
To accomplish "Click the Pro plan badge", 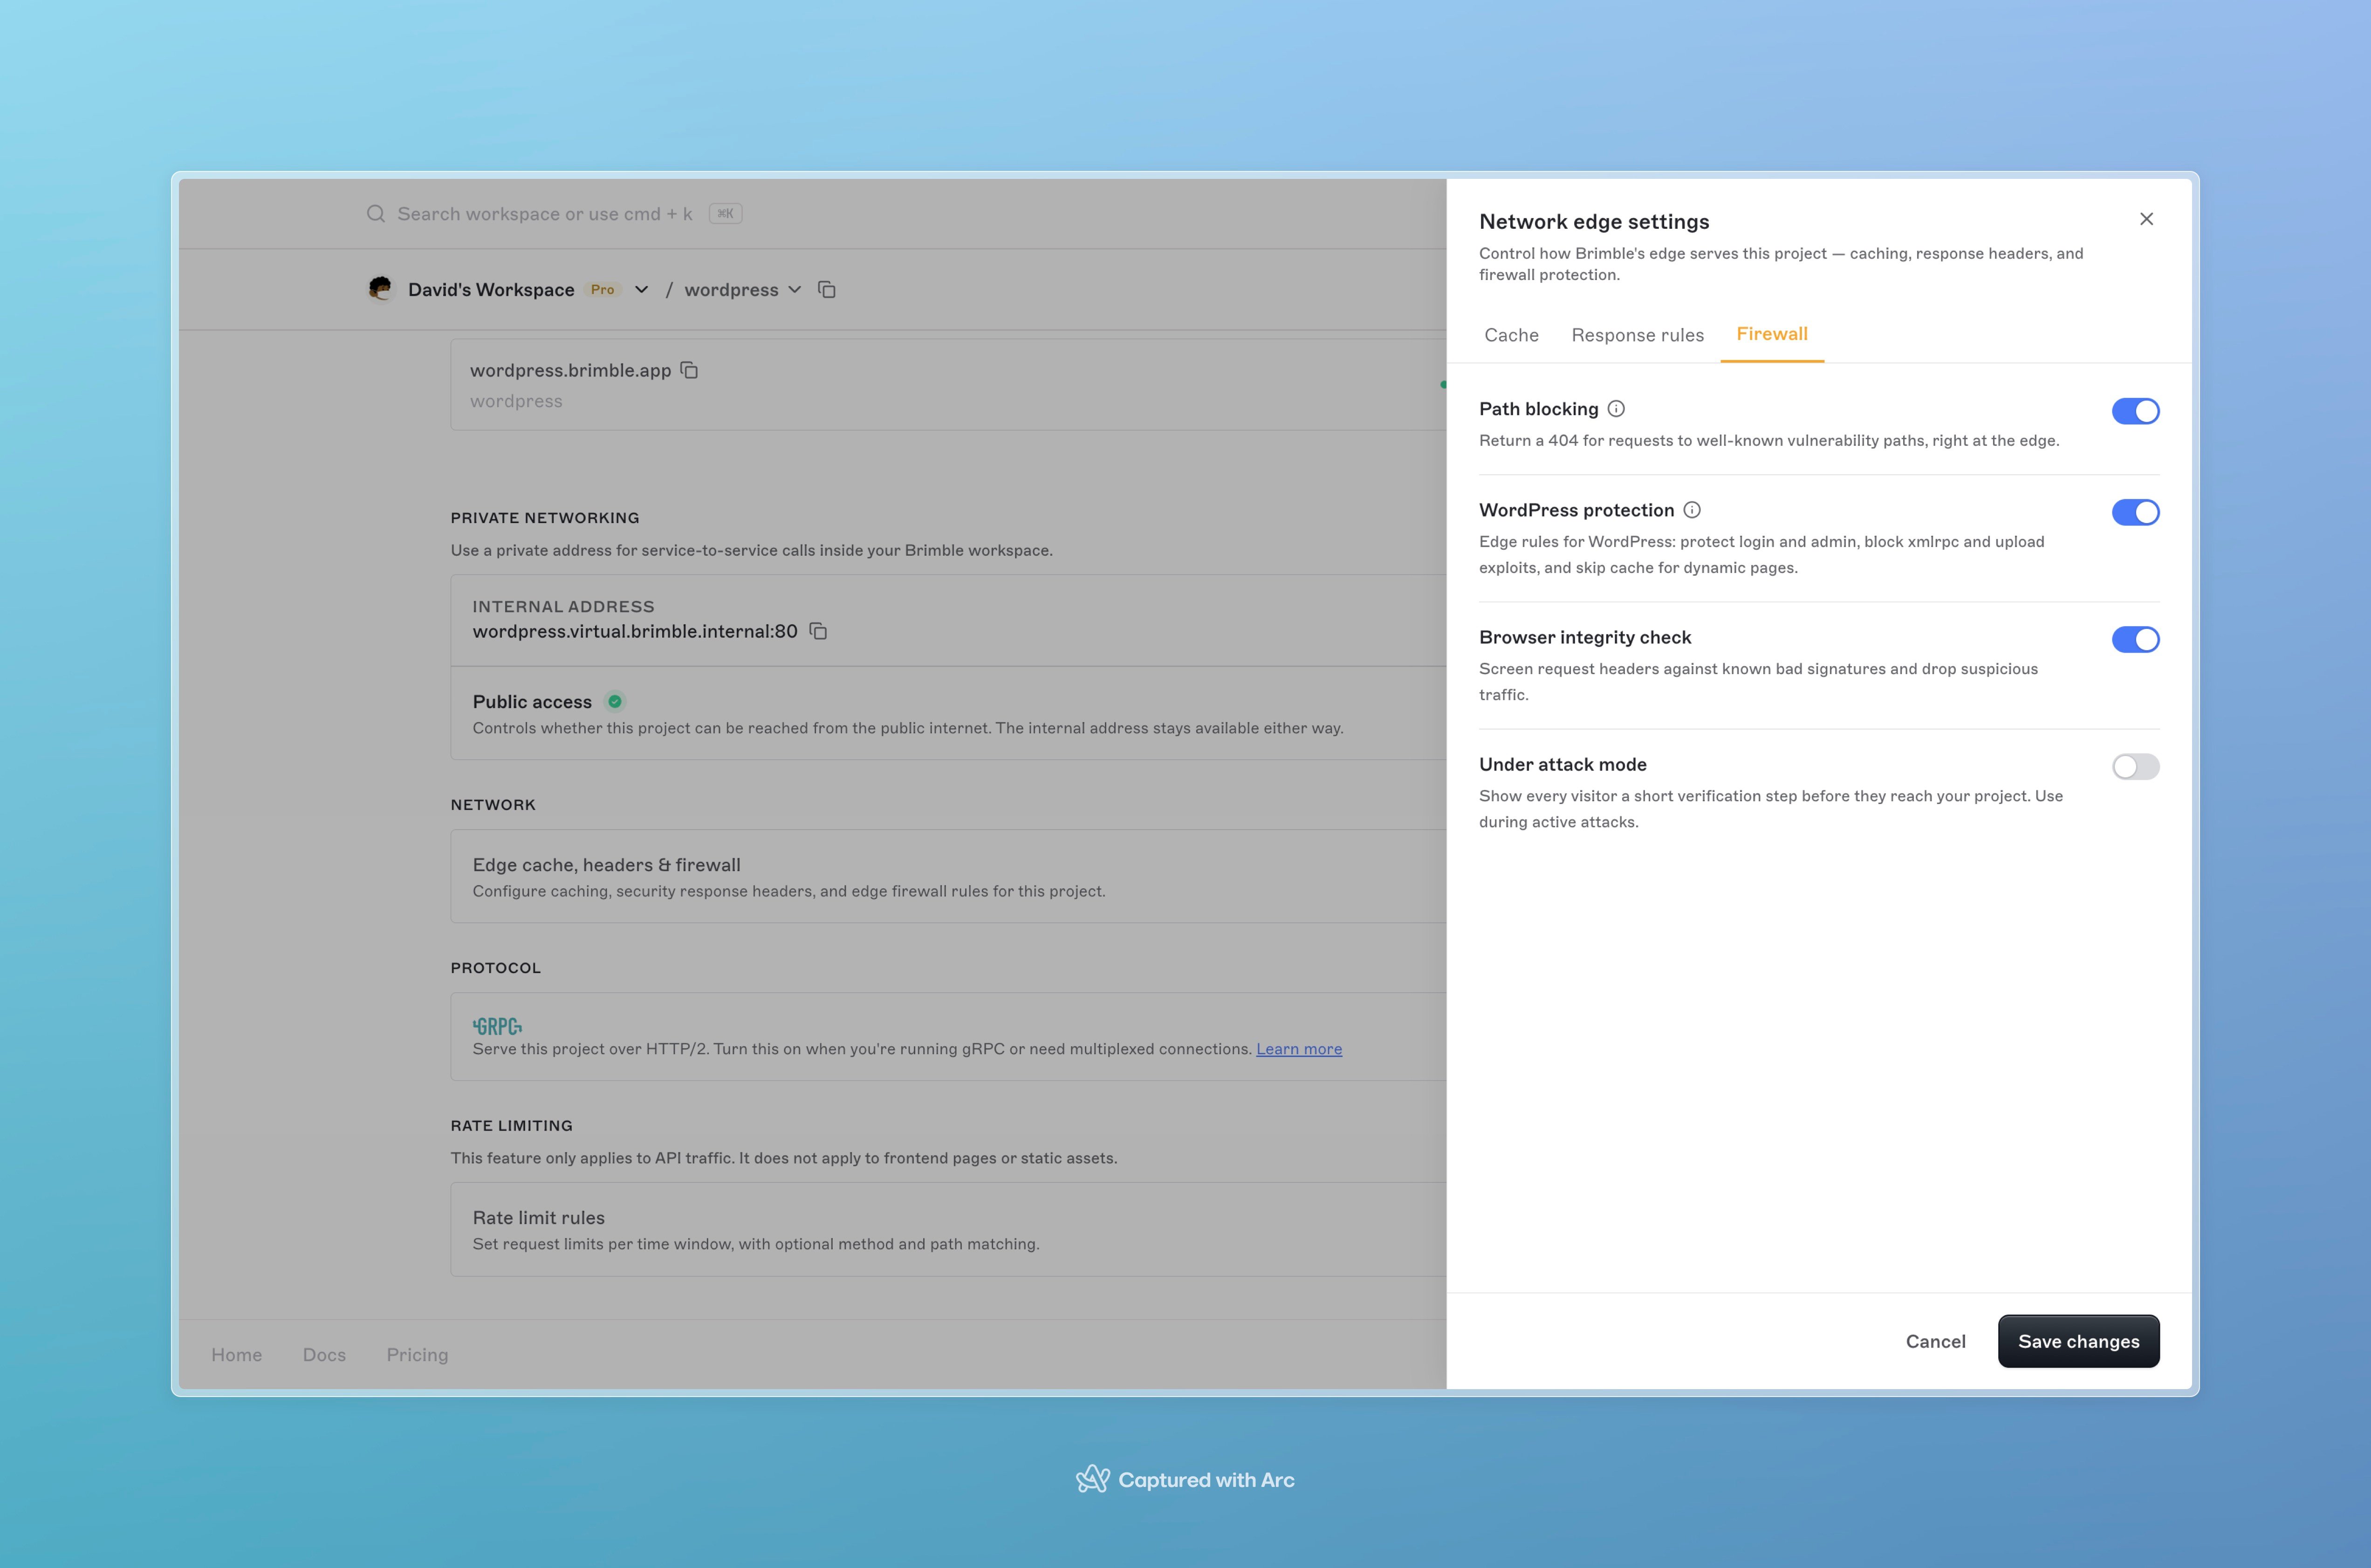I will pyautogui.click(x=602, y=290).
